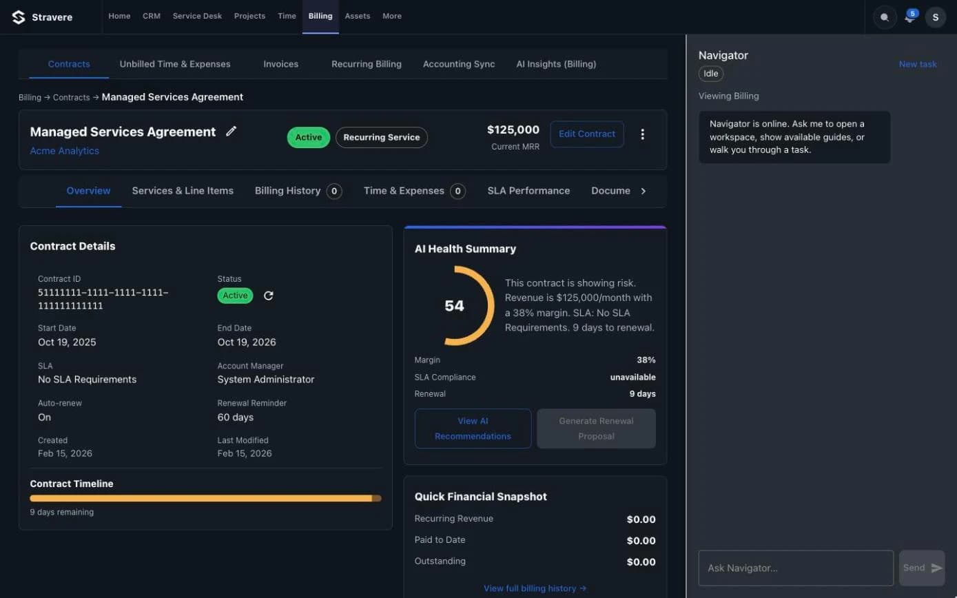
Task: Open the Assets menu
Action: click(358, 16)
